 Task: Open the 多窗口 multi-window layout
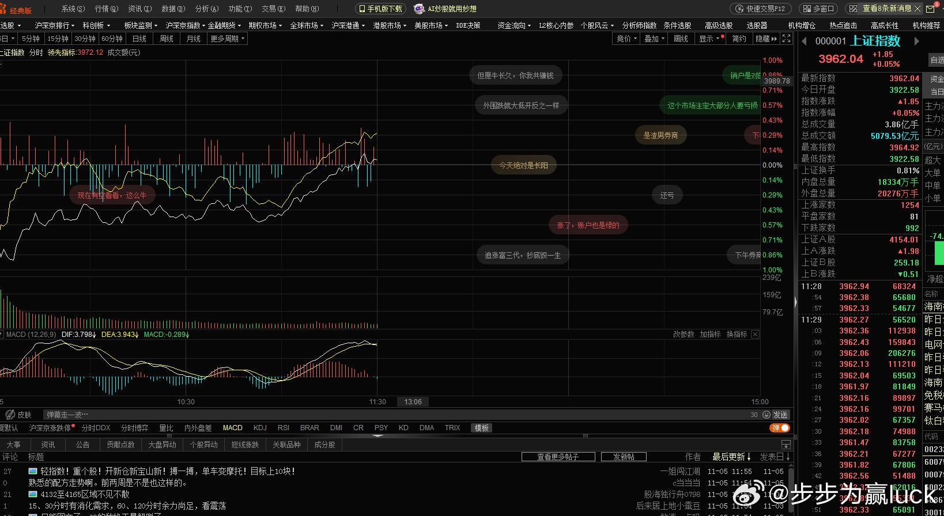point(818,9)
